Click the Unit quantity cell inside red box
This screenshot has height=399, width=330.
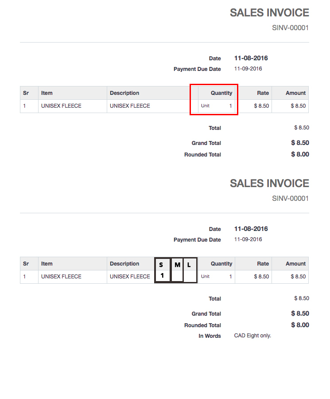(216, 106)
